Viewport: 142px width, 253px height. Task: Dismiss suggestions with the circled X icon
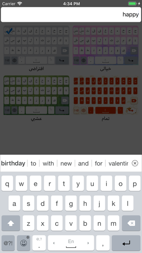tap(135, 163)
